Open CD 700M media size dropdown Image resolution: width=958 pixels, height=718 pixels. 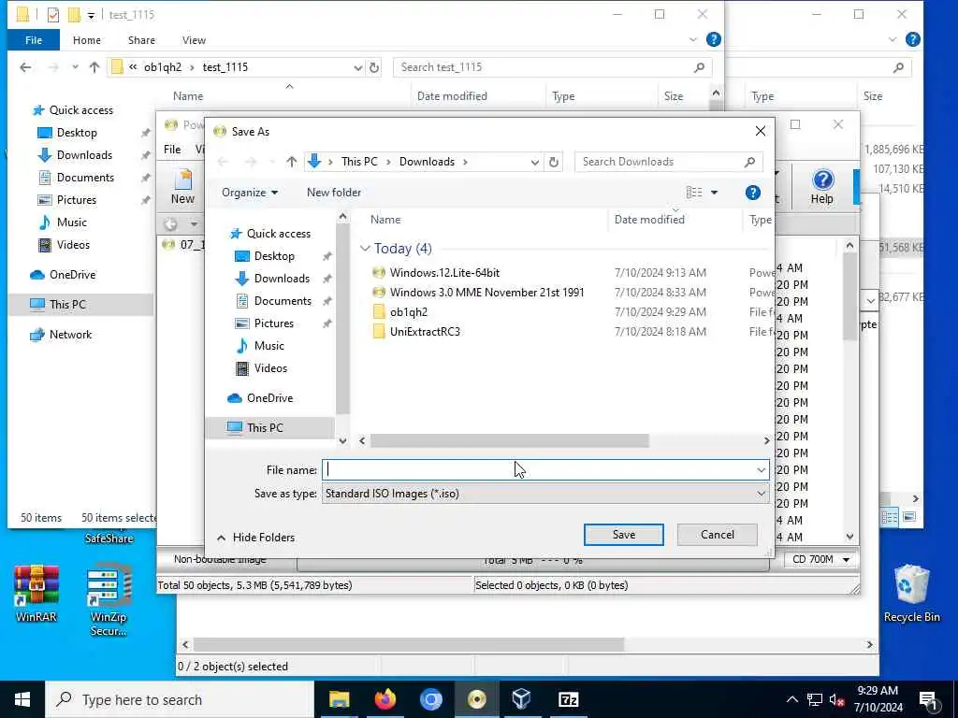point(820,559)
